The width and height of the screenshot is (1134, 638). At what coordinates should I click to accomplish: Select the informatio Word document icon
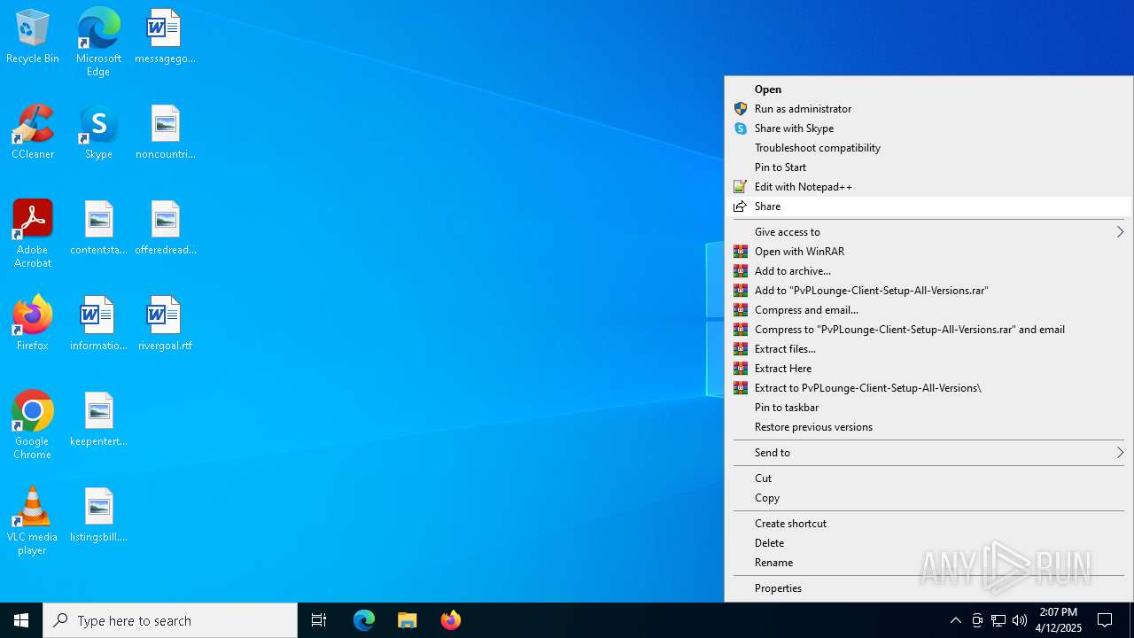pos(98,324)
